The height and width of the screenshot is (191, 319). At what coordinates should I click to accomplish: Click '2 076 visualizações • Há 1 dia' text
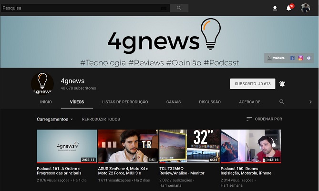pos(62,180)
